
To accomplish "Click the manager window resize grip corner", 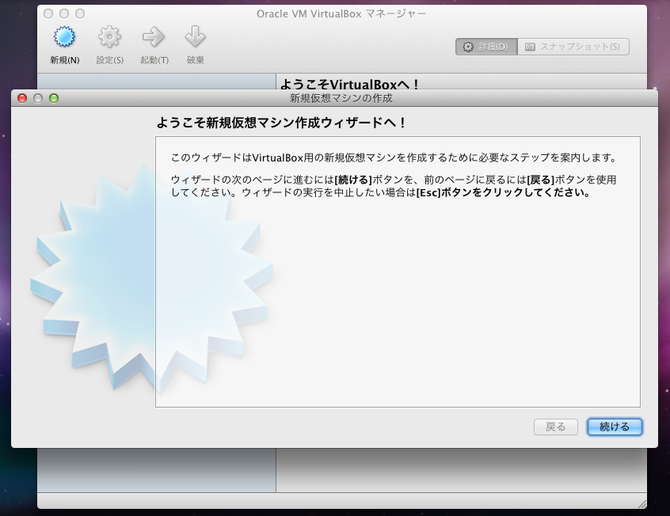I will [641, 504].
